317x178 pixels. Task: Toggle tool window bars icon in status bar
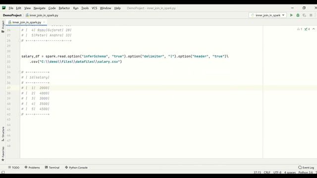(x=3, y=173)
